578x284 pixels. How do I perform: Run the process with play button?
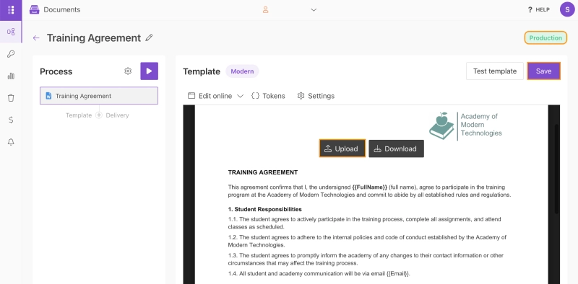point(149,71)
